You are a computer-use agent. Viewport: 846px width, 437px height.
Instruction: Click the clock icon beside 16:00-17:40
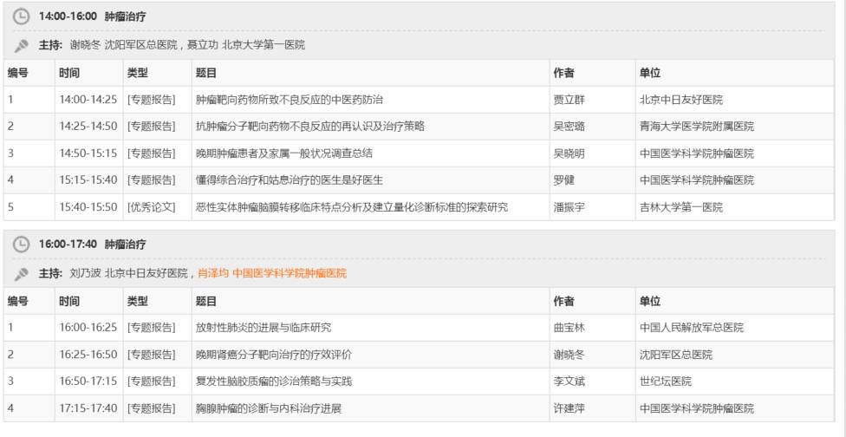(21, 245)
